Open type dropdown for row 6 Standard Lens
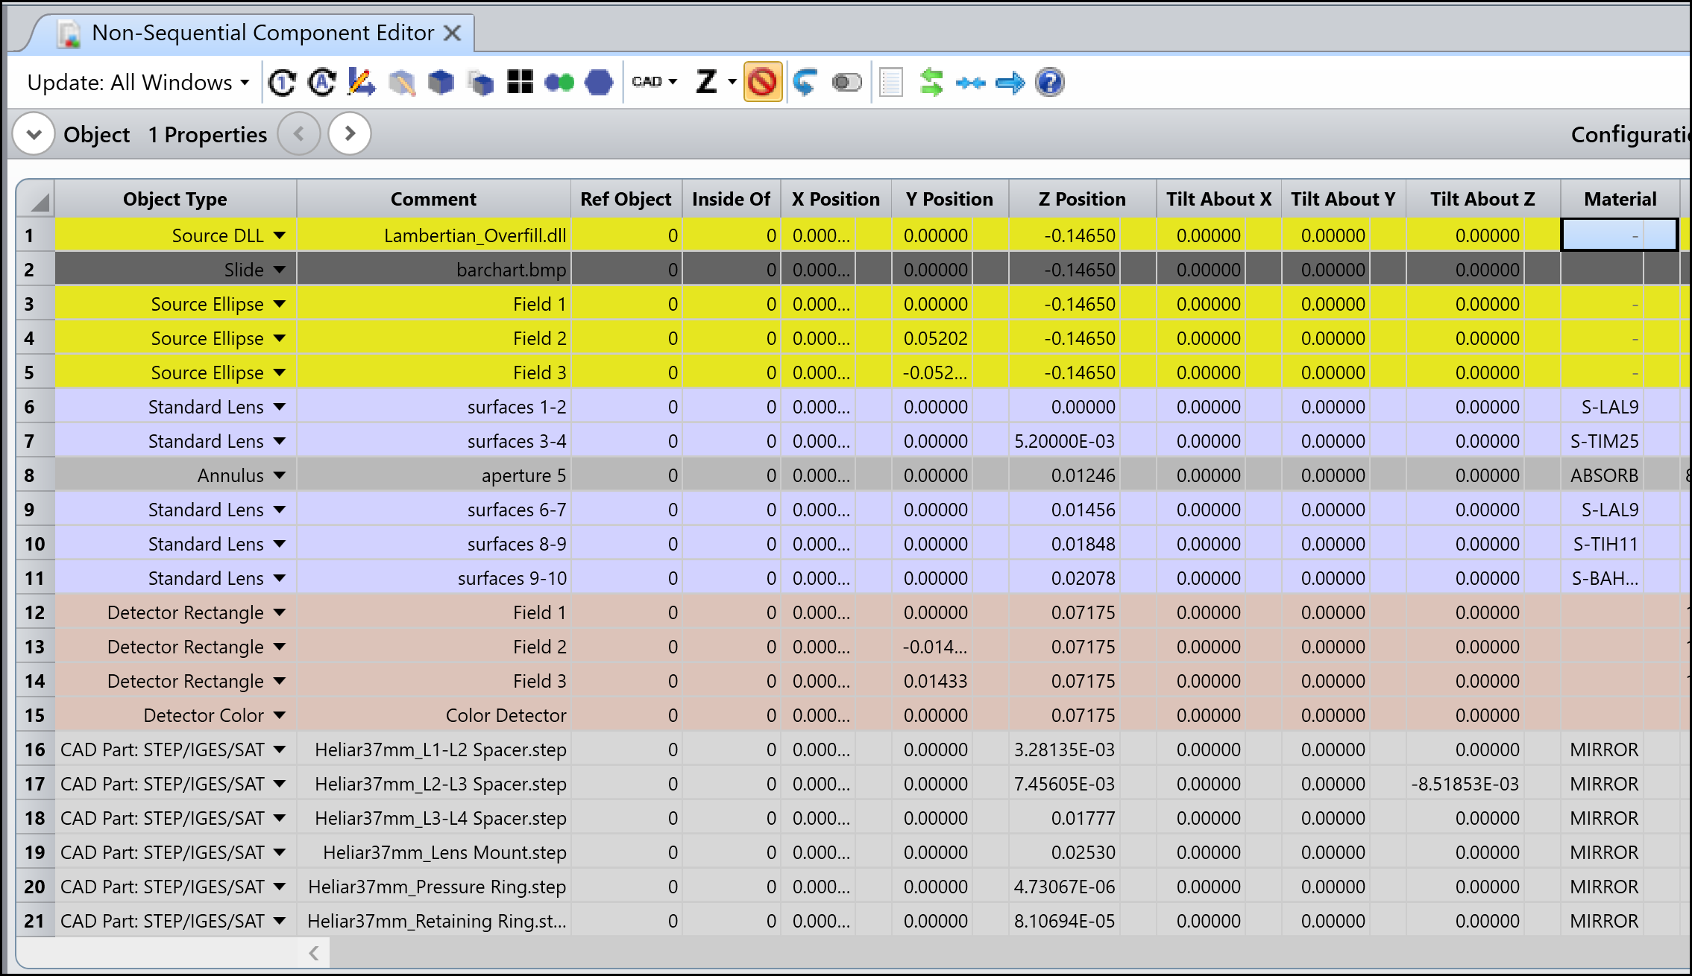Viewport: 1692px width, 976px height. pos(280,407)
